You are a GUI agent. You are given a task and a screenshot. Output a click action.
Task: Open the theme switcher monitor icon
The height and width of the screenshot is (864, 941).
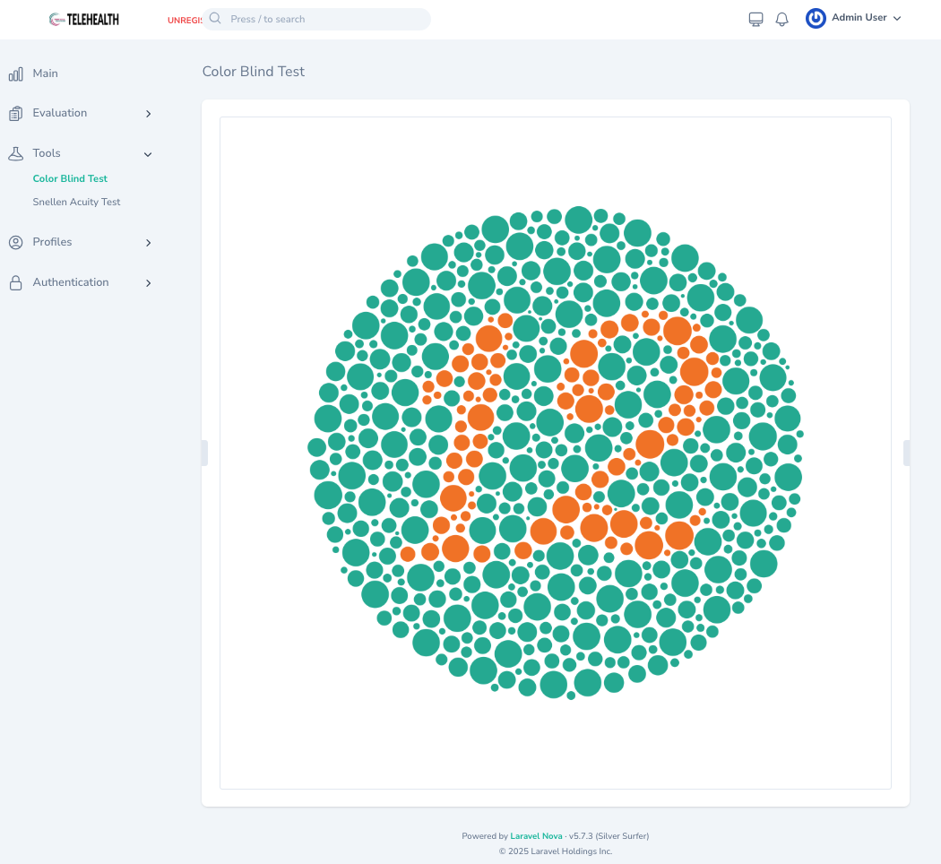755,19
